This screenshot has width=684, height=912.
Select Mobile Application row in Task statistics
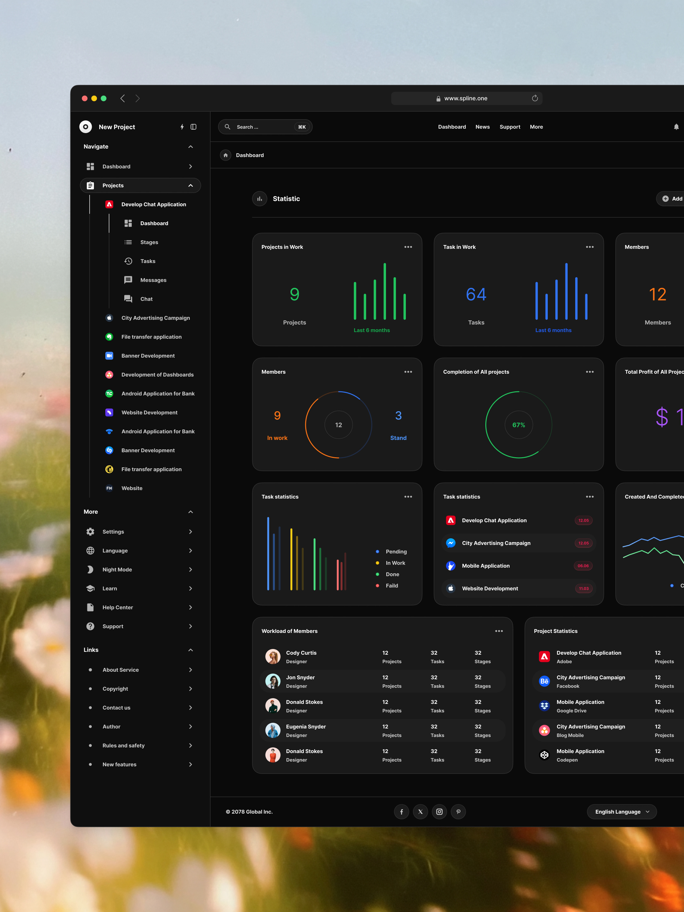519,566
